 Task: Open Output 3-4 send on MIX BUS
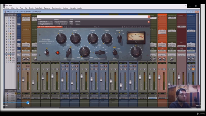click(x=162, y=31)
